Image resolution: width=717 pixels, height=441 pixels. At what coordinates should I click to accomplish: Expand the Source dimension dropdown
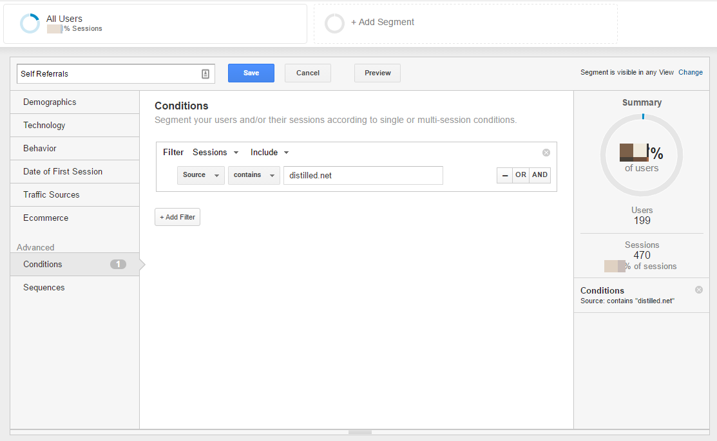pos(200,175)
